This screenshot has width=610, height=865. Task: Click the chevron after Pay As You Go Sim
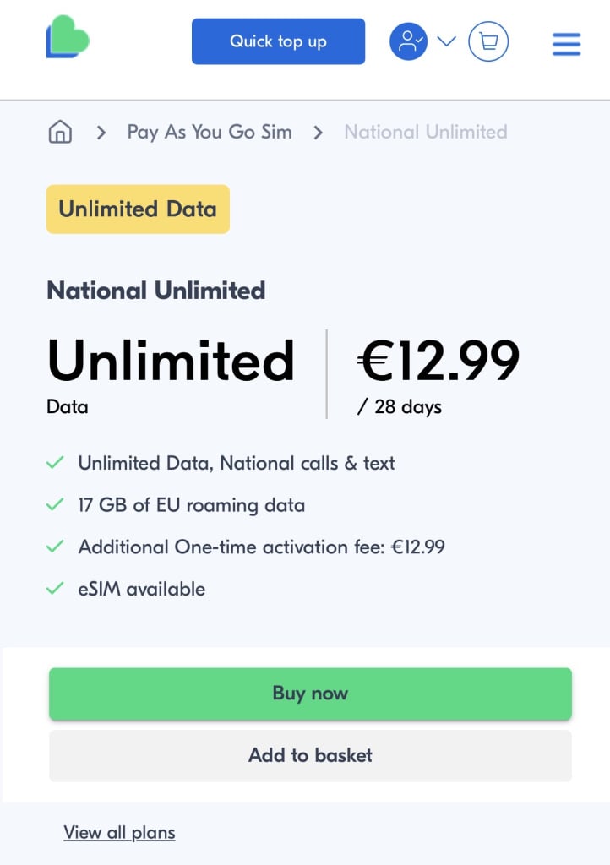coord(319,133)
